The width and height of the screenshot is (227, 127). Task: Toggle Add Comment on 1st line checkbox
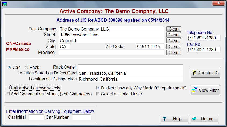point(8,94)
